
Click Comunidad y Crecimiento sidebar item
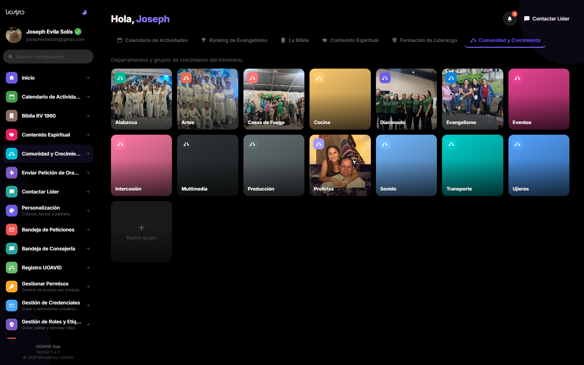(48, 154)
